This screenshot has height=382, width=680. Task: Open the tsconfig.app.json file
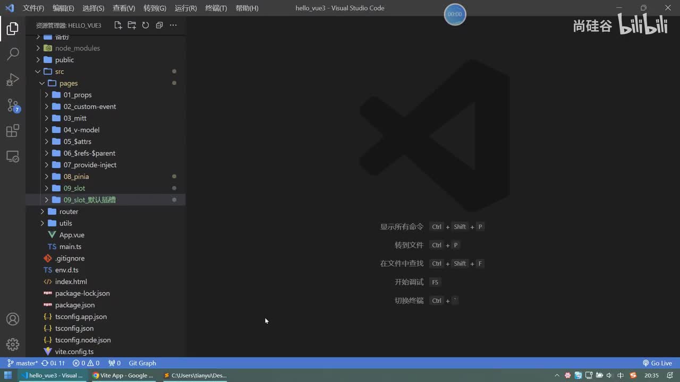[105, 317]
